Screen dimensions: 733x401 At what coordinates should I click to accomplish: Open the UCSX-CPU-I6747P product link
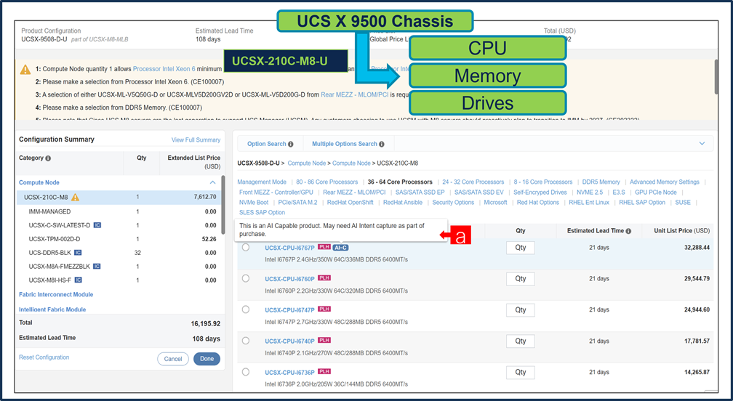[x=289, y=310]
